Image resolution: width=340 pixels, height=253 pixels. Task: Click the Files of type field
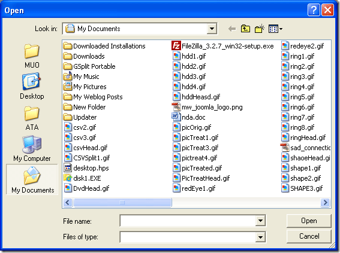188,237
